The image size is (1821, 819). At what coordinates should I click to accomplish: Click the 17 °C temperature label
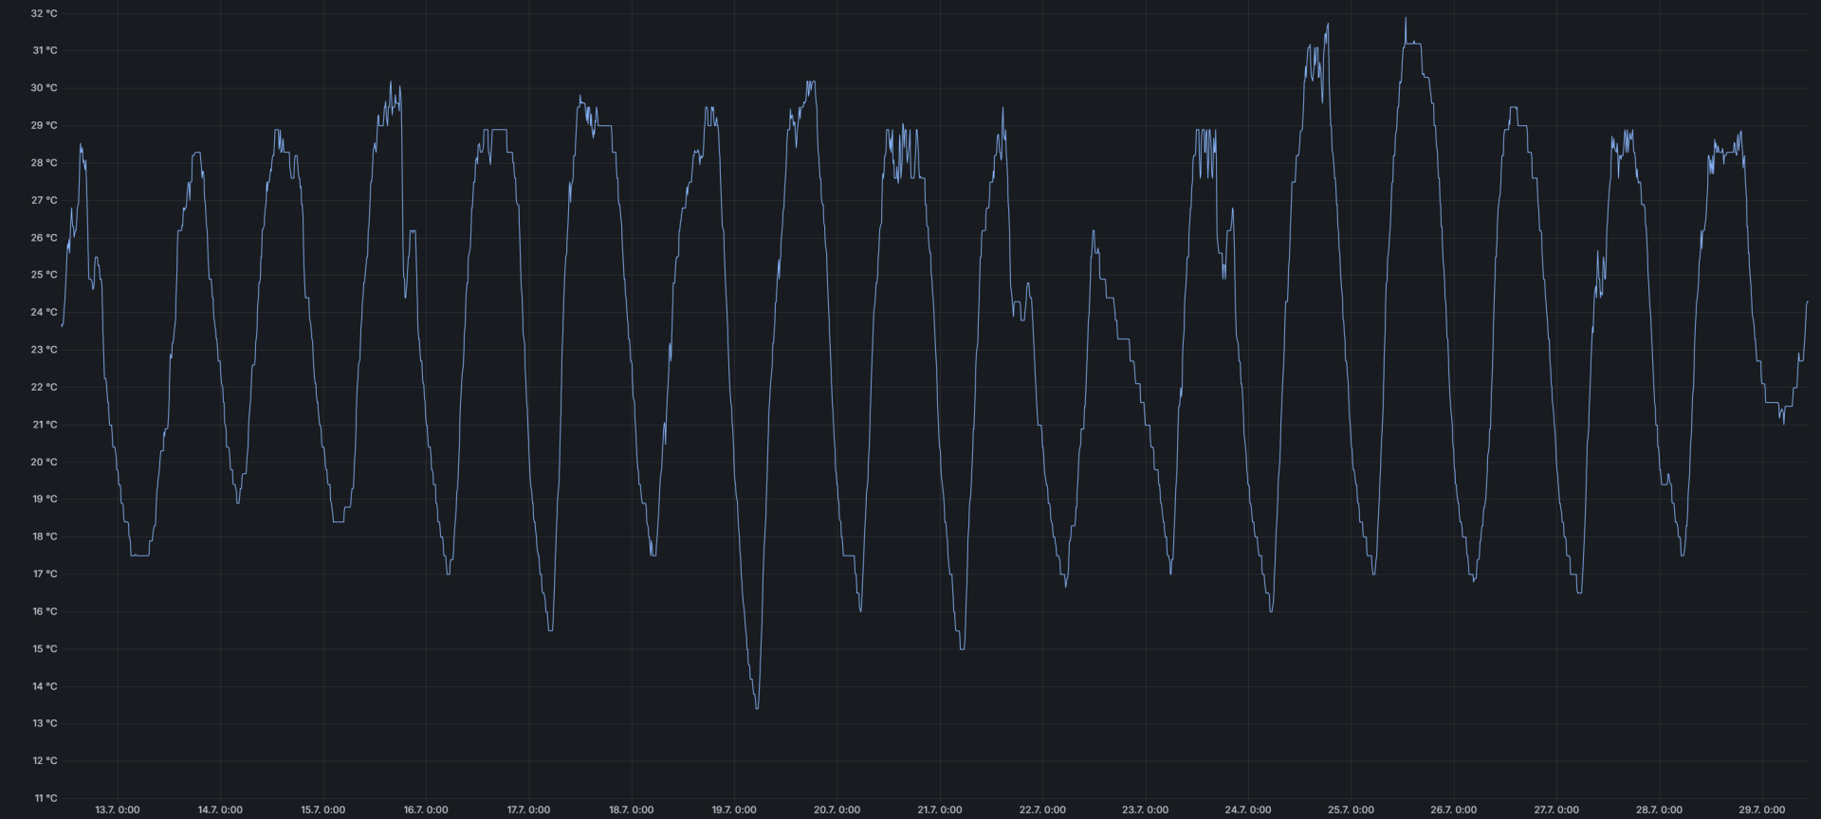(45, 574)
